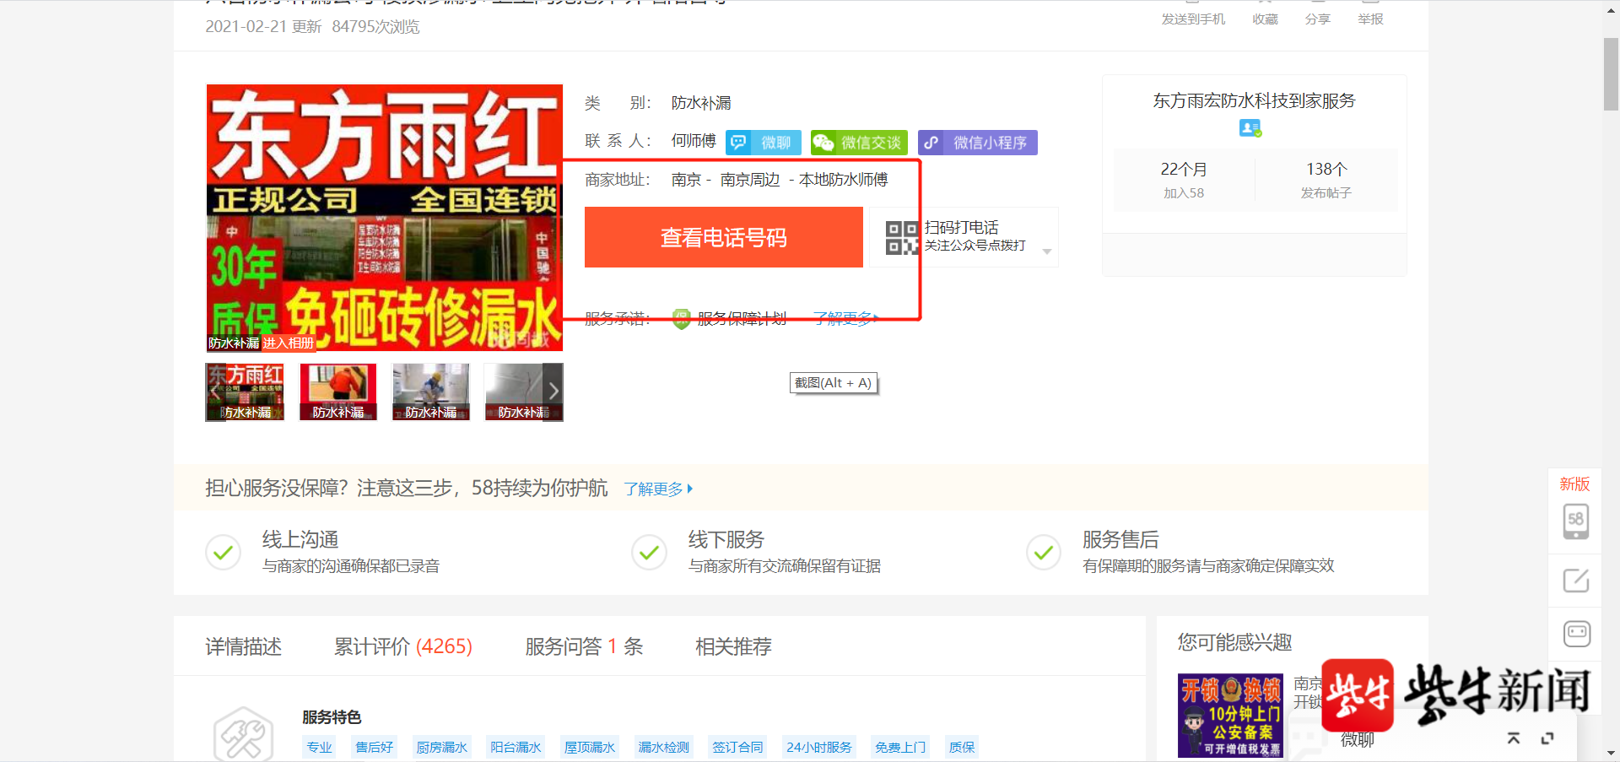Click the 开锁换锁 recommended ad image
The width and height of the screenshot is (1620, 762).
tap(1230, 716)
